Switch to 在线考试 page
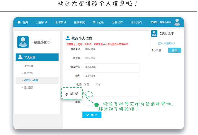 (x=79, y=22)
